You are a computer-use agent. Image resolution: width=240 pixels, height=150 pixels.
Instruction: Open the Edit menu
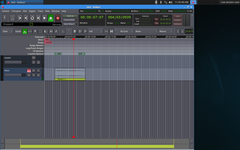25,11
